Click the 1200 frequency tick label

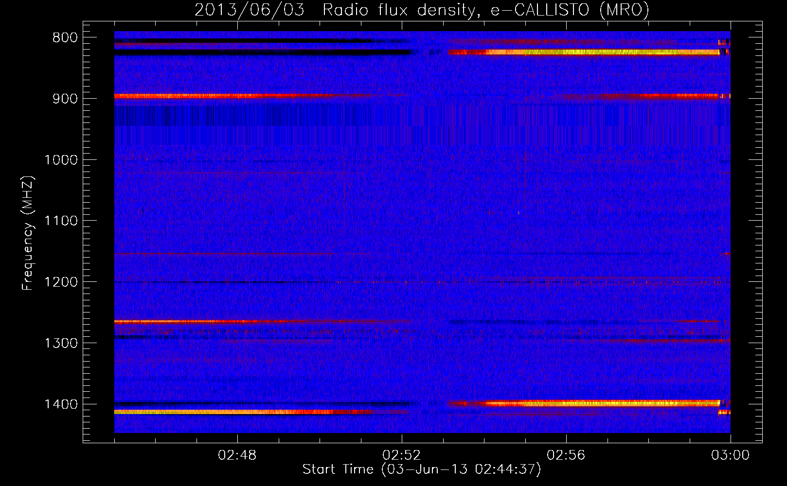(61, 282)
